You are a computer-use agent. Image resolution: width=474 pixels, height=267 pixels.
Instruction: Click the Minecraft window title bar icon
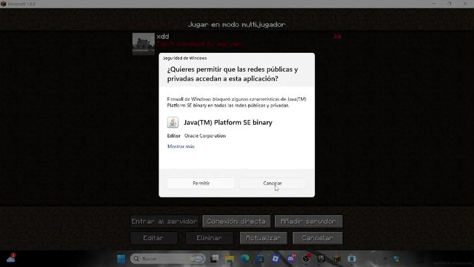tap(3, 4)
